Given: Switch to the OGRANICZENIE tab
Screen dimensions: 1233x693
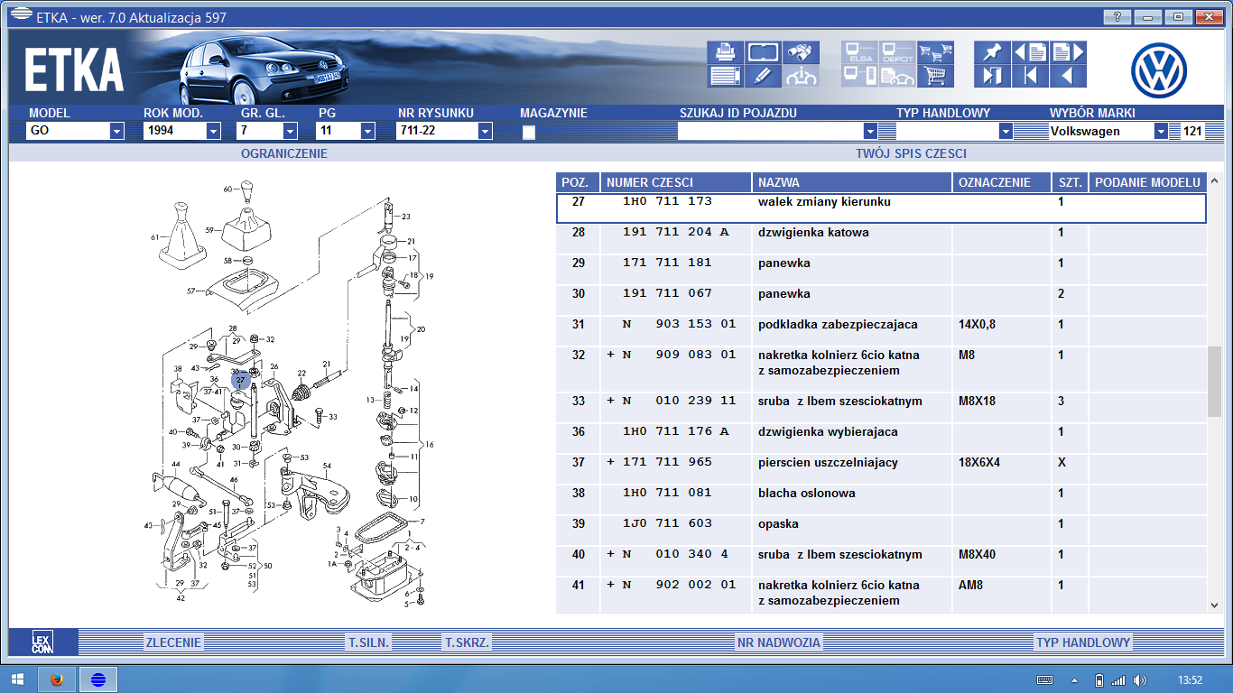Looking at the screenshot, I should point(283,153).
